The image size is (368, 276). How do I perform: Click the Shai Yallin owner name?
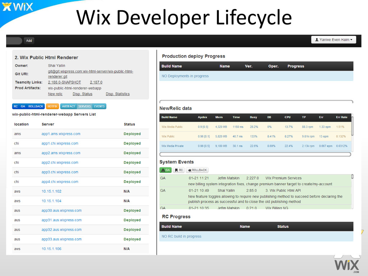pos(56,65)
